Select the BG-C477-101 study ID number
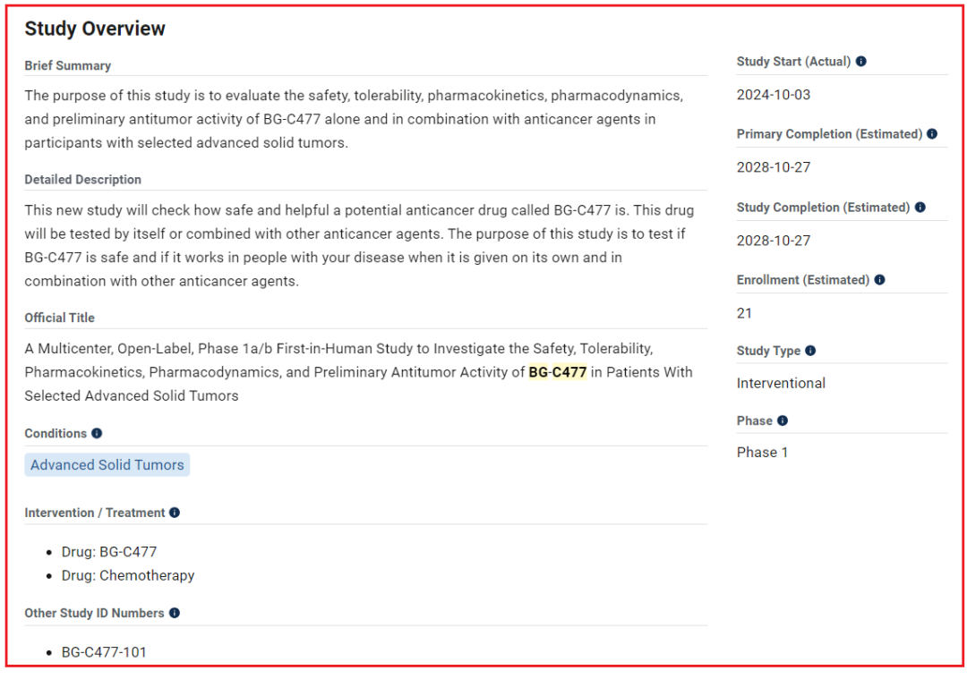Screen dimensions: 967x679 coord(104,652)
